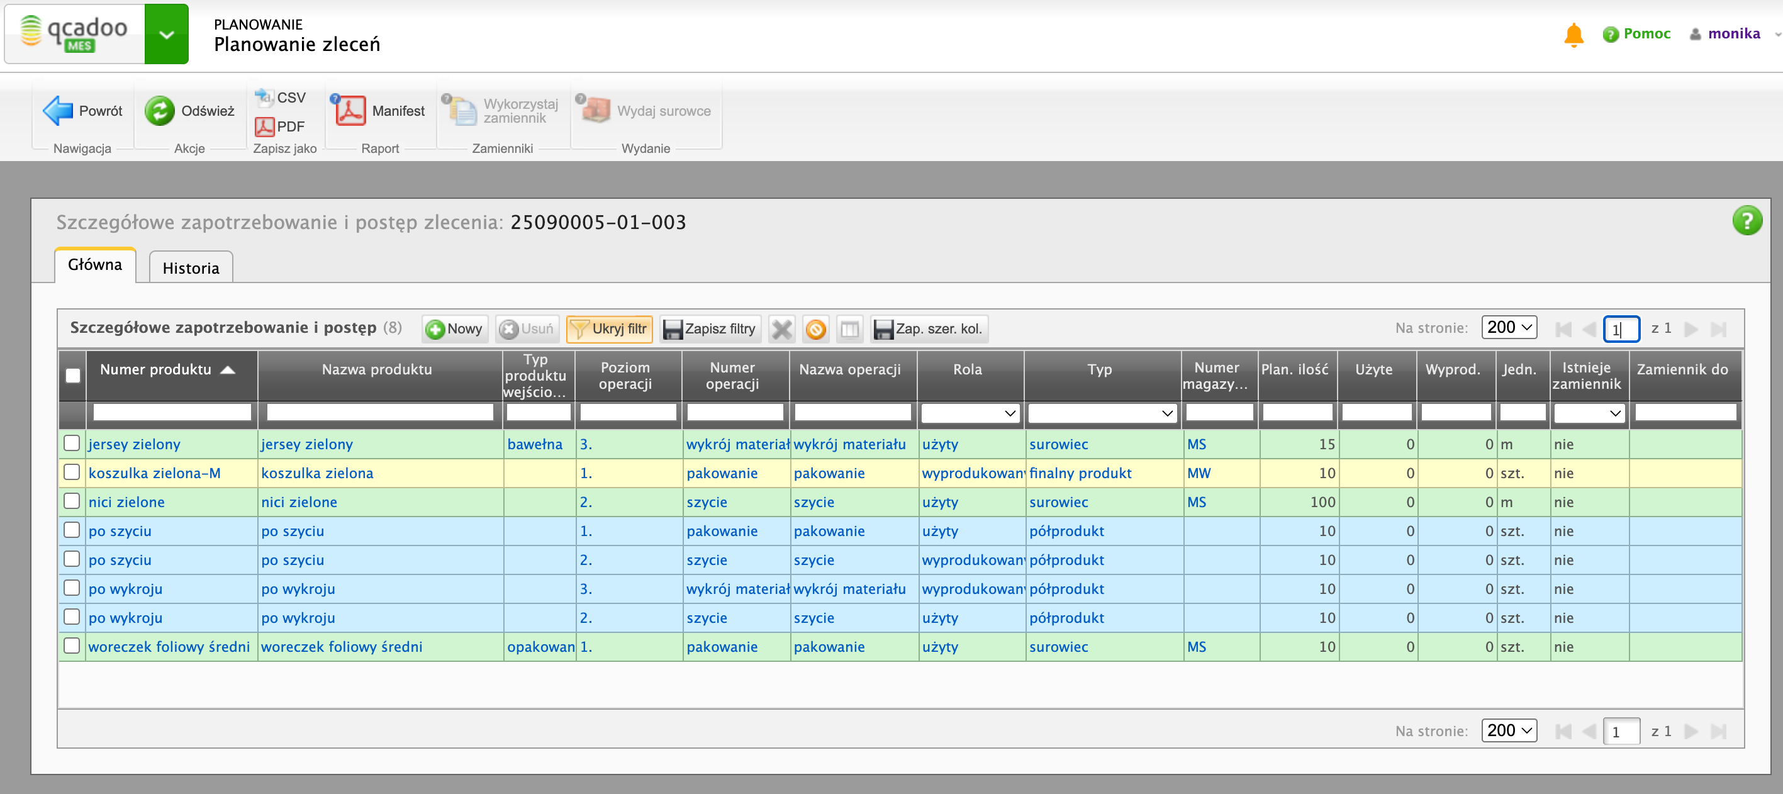This screenshot has width=1783, height=794.
Task: Open the green qcadoo menu dropdown
Action: [166, 34]
